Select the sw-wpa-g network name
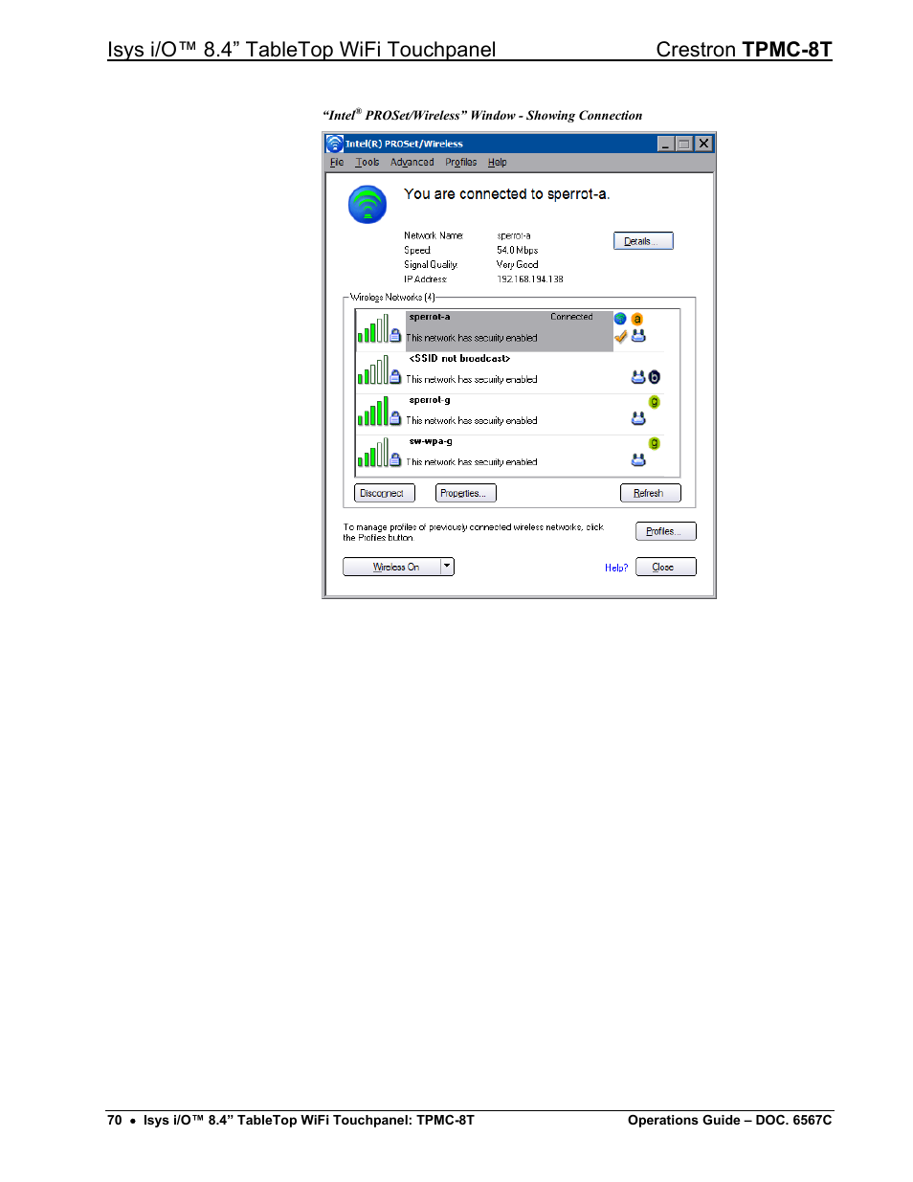Screen dimensions: 913x1182 pos(431,441)
